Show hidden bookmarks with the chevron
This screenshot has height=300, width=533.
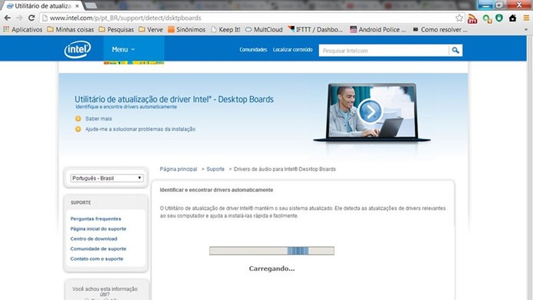pos(526,30)
